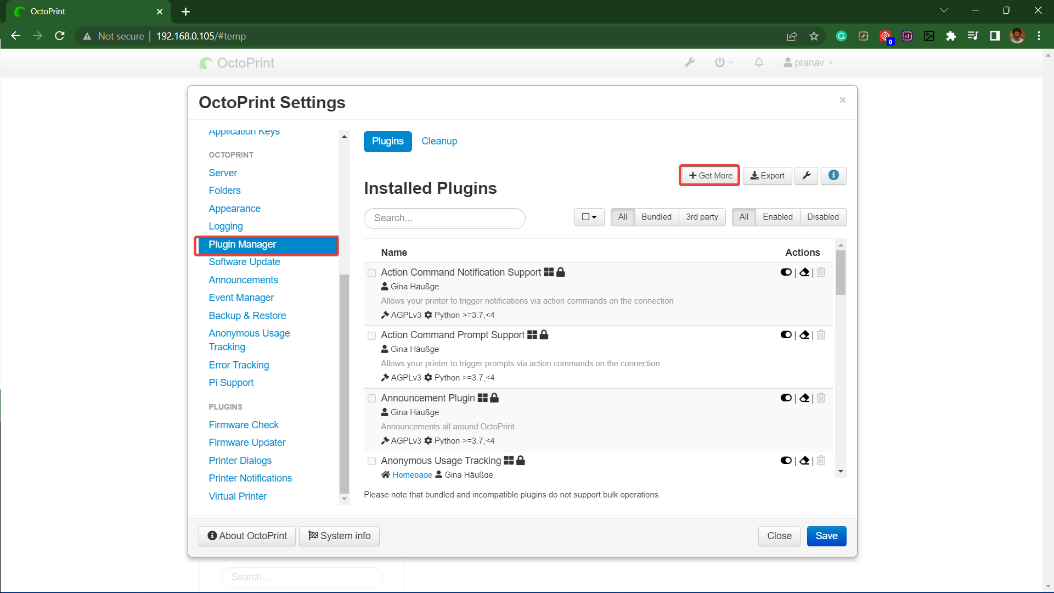
Task: Open Event Manager settings
Action: click(x=241, y=298)
